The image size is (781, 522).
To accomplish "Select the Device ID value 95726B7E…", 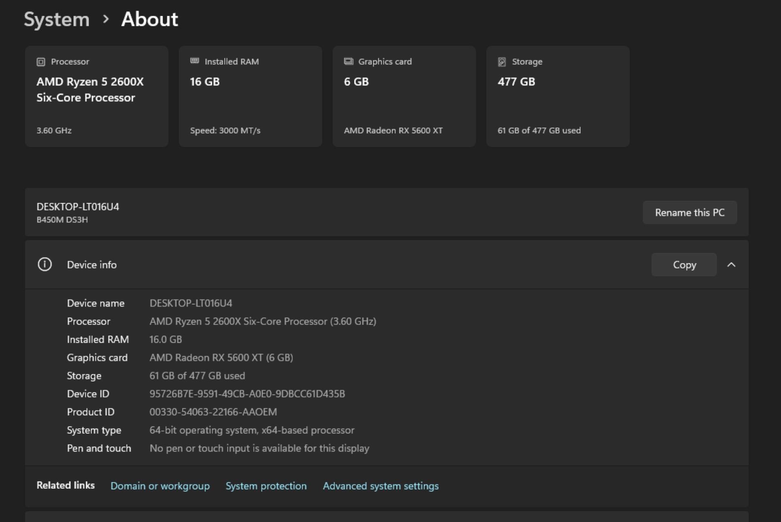I will click(x=247, y=394).
